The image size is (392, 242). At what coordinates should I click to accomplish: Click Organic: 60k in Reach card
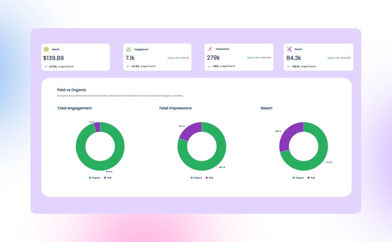point(334,58)
